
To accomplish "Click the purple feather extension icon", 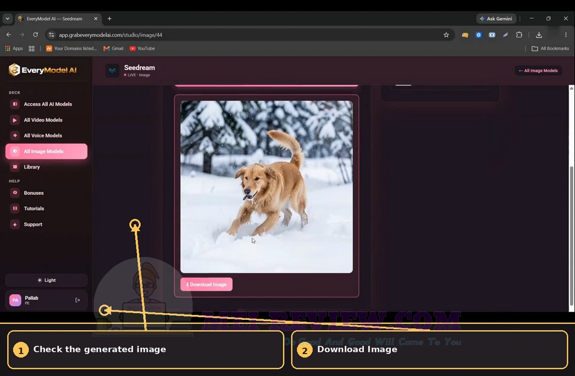I will [505, 35].
